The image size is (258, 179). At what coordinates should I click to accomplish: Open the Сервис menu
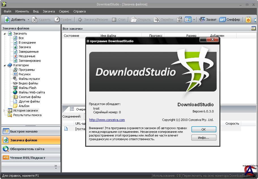(64, 11)
